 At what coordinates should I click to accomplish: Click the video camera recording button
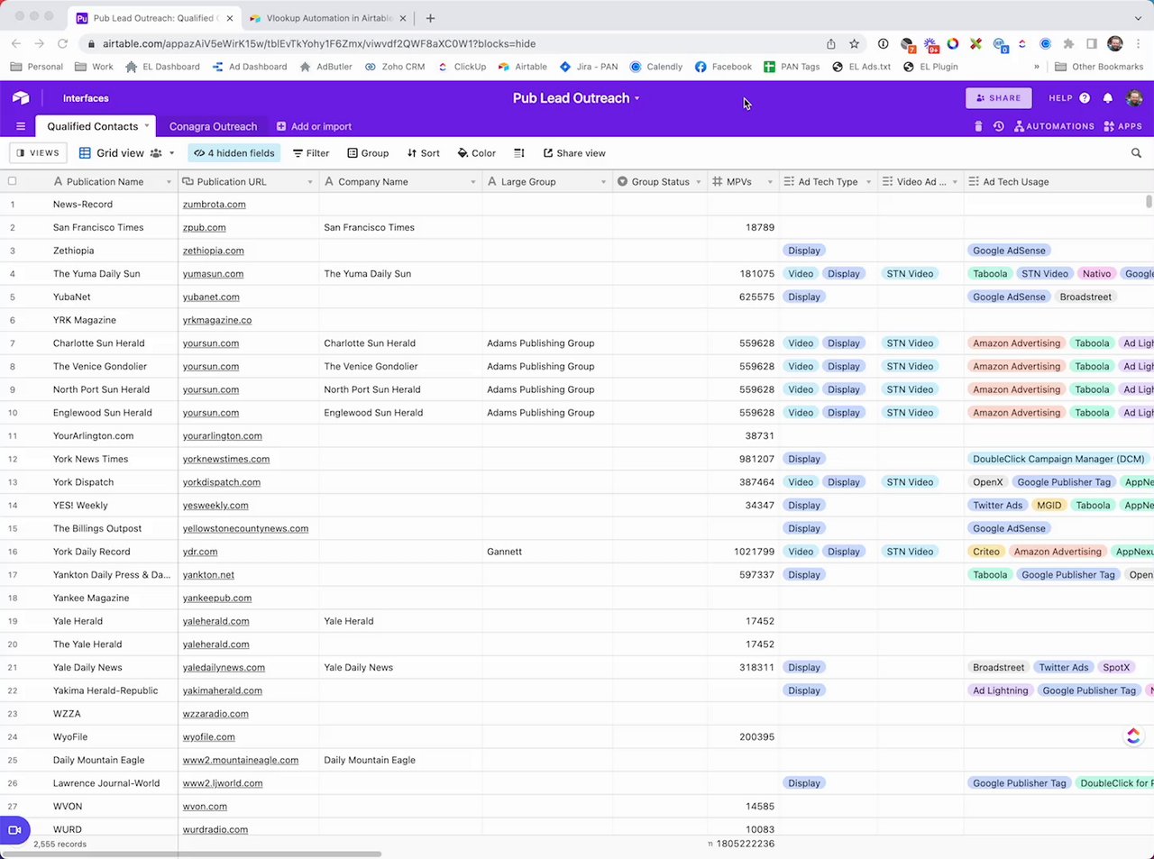point(14,830)
